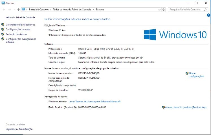This screenshot has width=211, height=135.
Task: Click the Sistema window title icon
Action: click(3, 3)
